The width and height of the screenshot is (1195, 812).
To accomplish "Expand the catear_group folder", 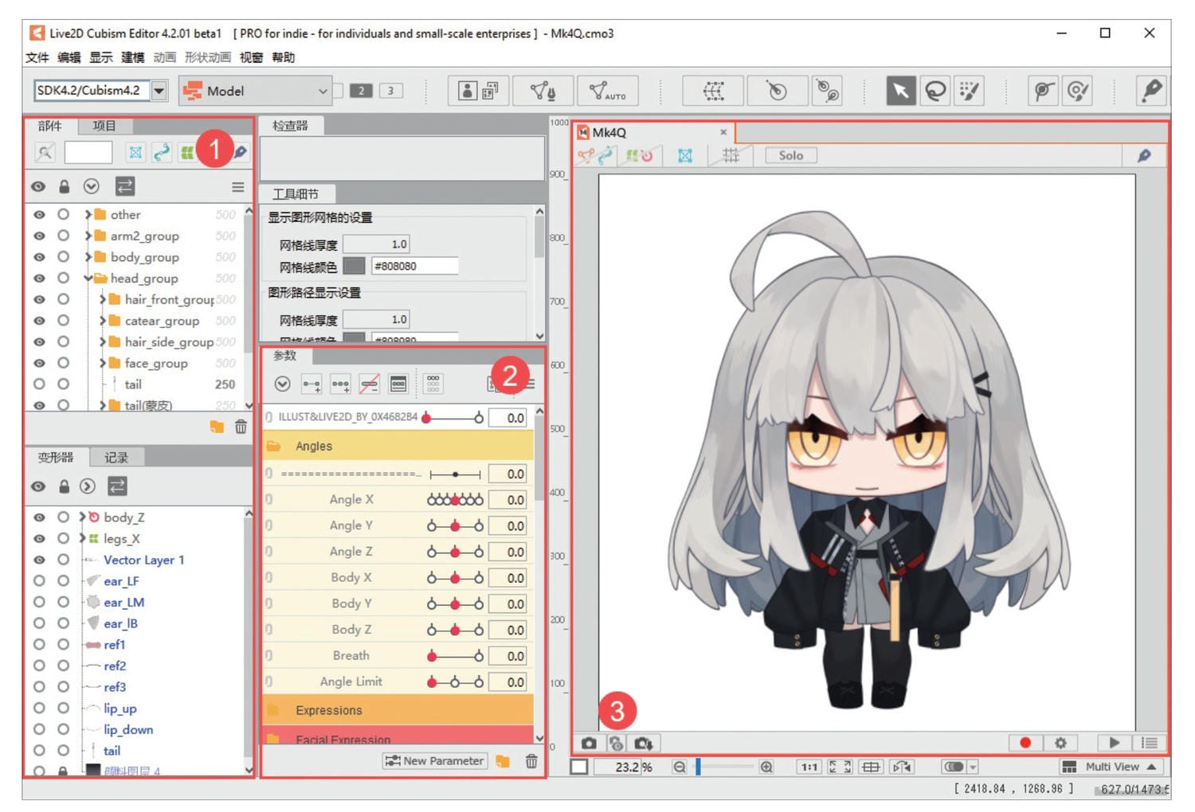I will tap(102, 321).
